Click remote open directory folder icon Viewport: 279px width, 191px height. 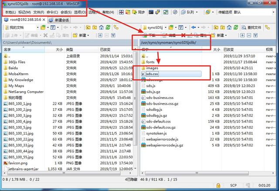point(171,27)
